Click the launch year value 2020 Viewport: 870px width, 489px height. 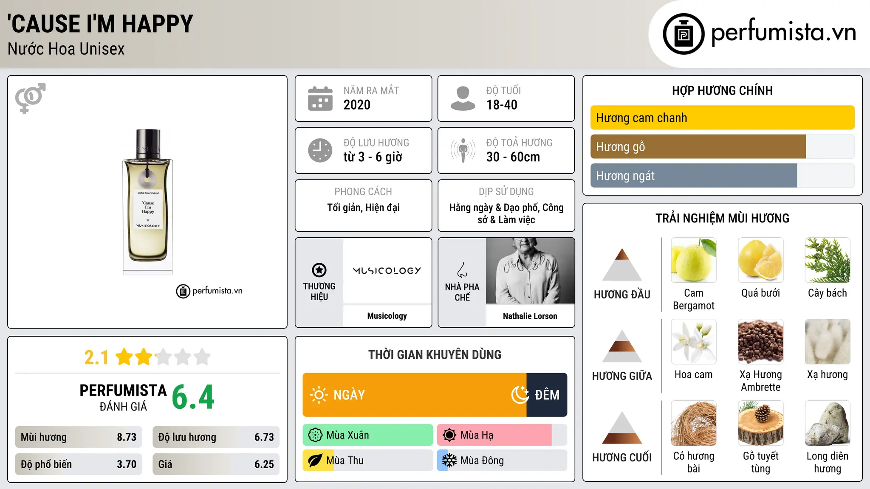click(x=357, y=105)
